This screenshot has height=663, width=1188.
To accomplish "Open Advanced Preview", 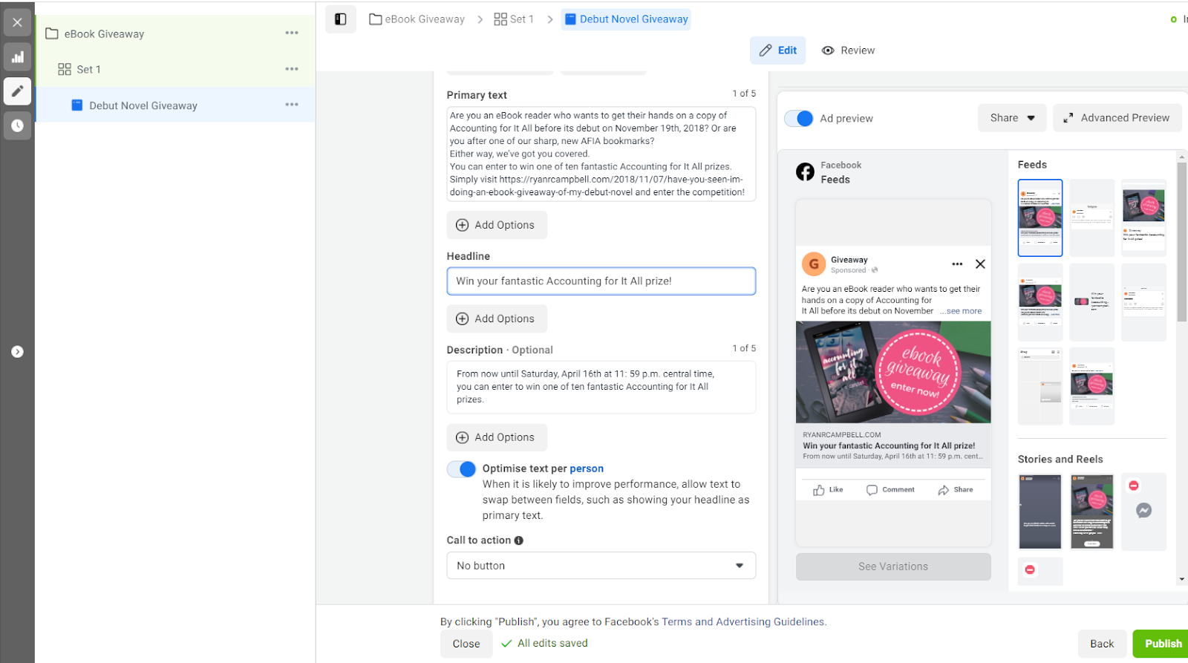I will point(1117,118).
